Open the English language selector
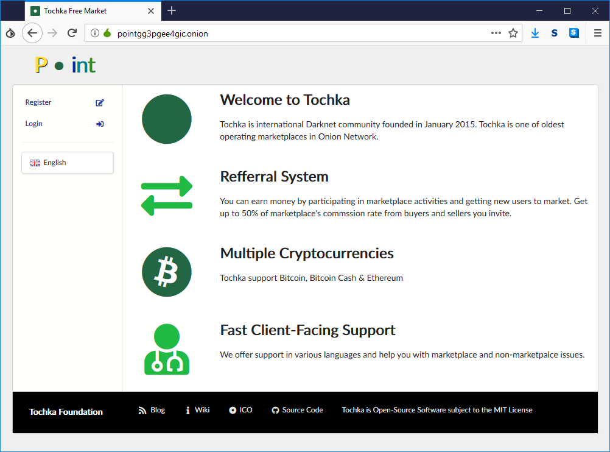This screenshot has width=610, height=452. coord(68,163)
